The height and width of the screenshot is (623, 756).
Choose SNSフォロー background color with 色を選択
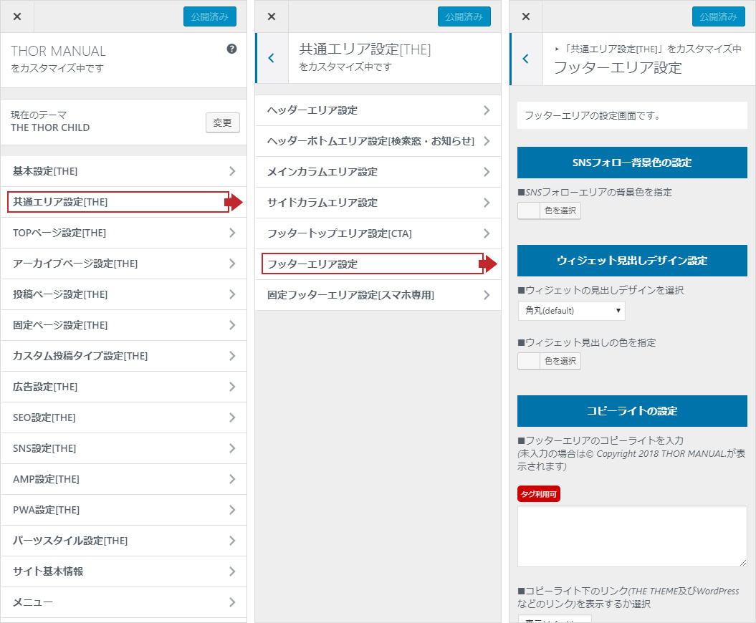550,211
